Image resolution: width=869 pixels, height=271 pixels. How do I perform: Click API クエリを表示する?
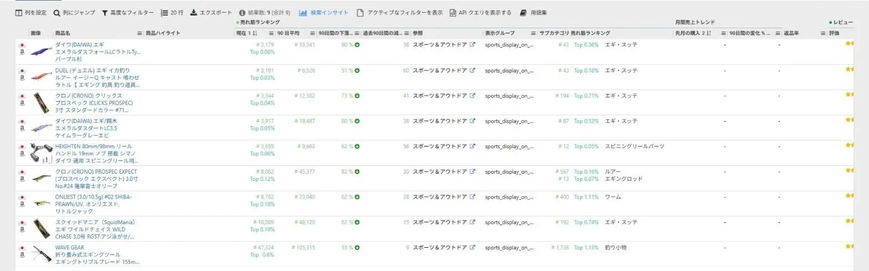(x=480, y=13)
